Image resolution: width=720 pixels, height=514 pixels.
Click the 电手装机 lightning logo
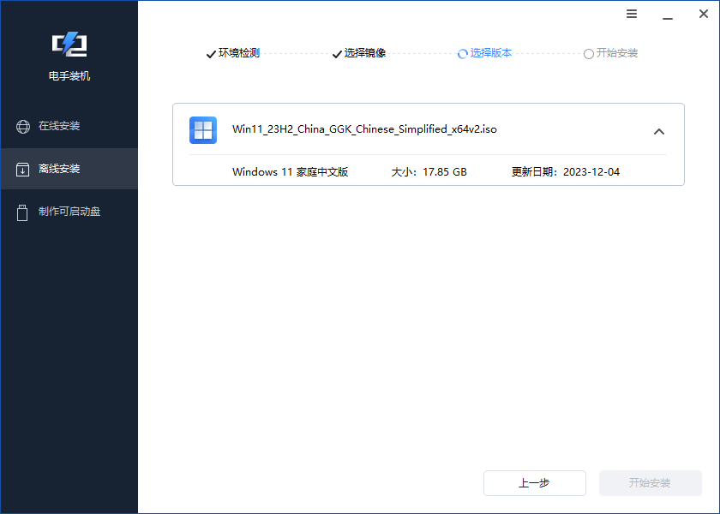pyautogui.click(x=69, y=45)
